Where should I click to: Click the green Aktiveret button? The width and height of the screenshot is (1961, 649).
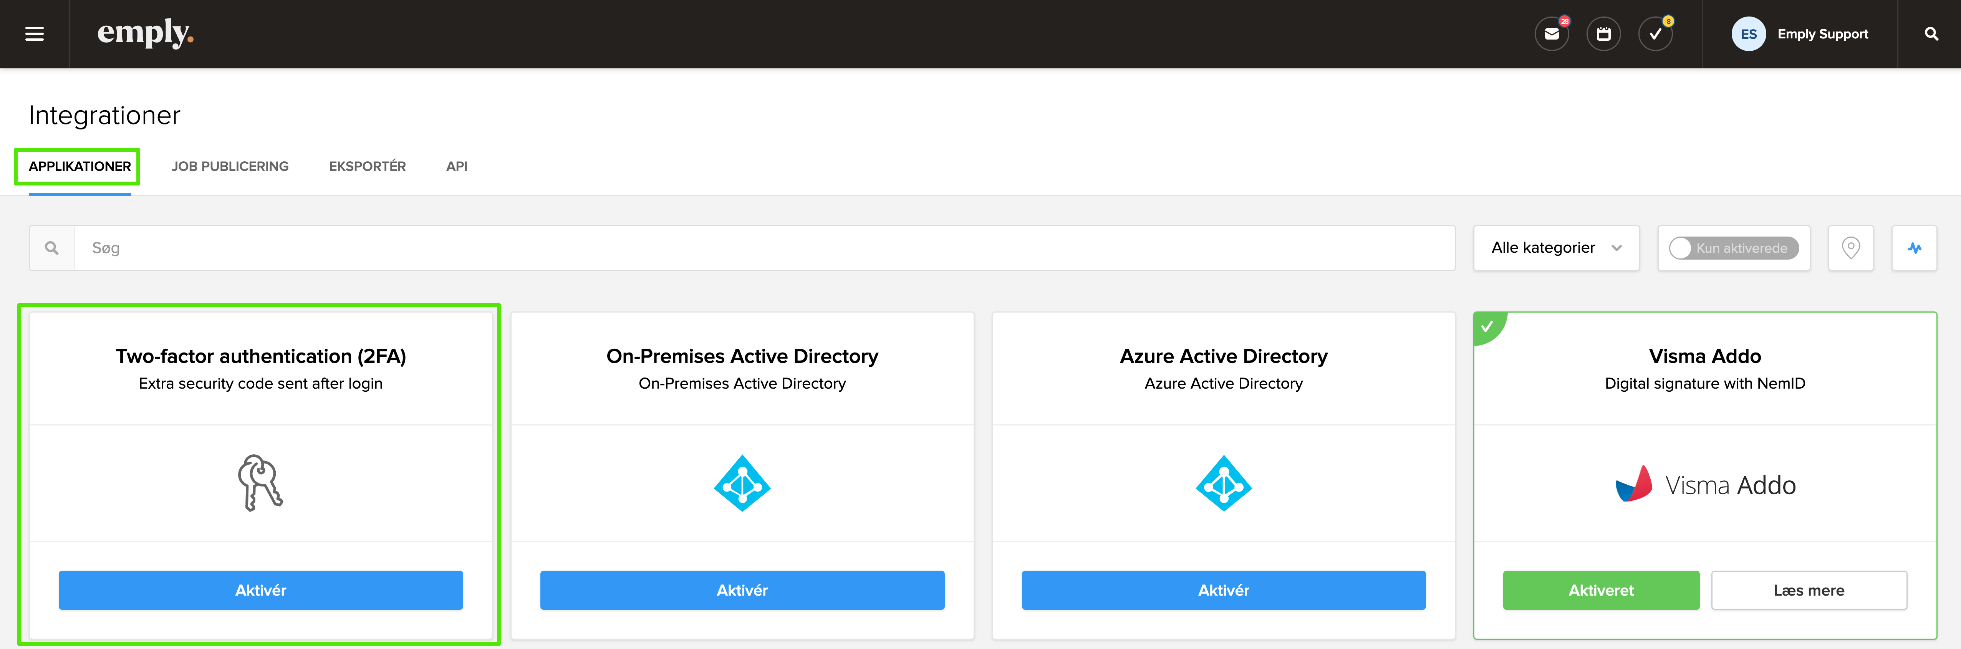click(1601, 590)
